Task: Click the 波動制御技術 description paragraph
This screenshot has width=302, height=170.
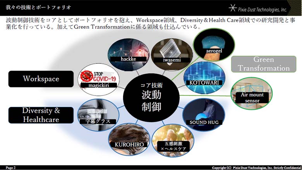Action: [151, 23]
